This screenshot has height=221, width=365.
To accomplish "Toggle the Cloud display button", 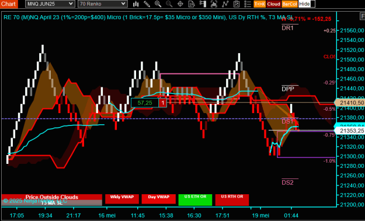I will pos(273,4).
